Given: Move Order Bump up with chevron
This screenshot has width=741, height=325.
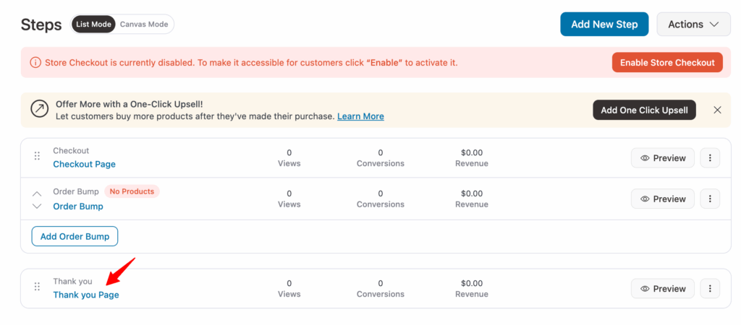Looking at the screenshot, I should [37, 193].
